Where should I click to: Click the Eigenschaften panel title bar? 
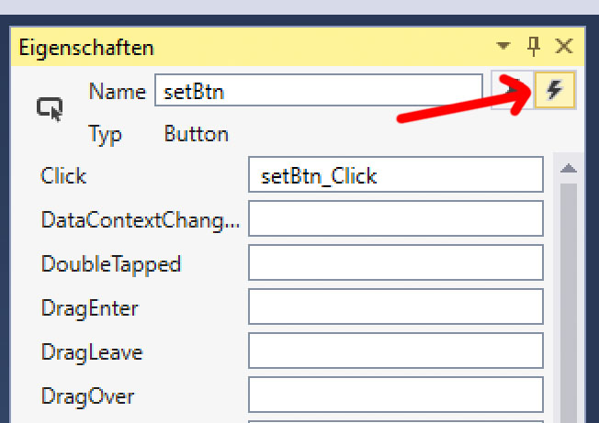coord(248,47)
